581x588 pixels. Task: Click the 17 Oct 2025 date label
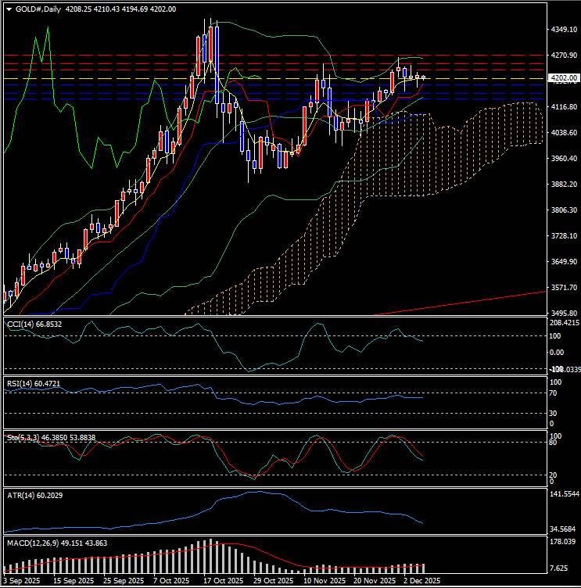(x=218, y=581)
